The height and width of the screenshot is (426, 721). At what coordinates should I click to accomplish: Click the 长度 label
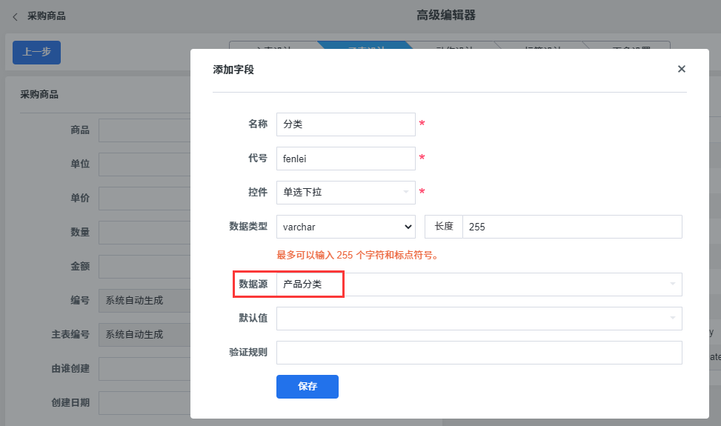(444, 226)
